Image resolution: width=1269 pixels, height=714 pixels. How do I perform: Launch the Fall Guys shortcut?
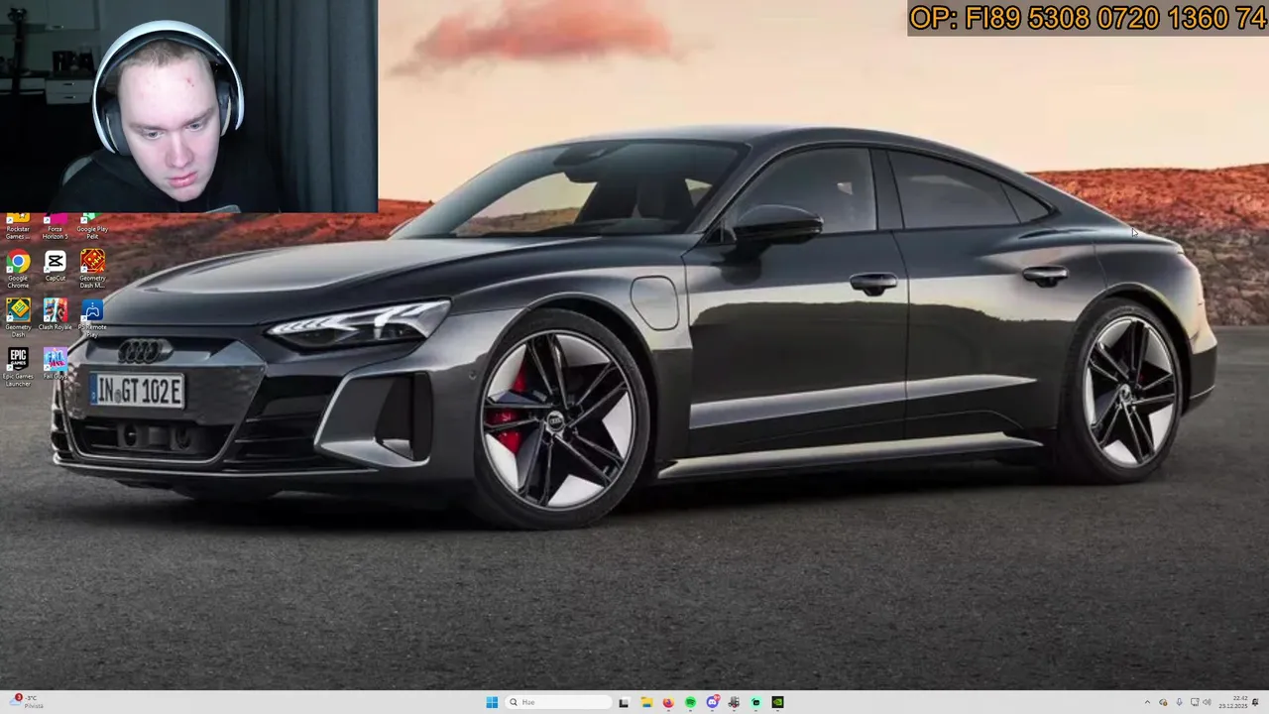point(56,364)
